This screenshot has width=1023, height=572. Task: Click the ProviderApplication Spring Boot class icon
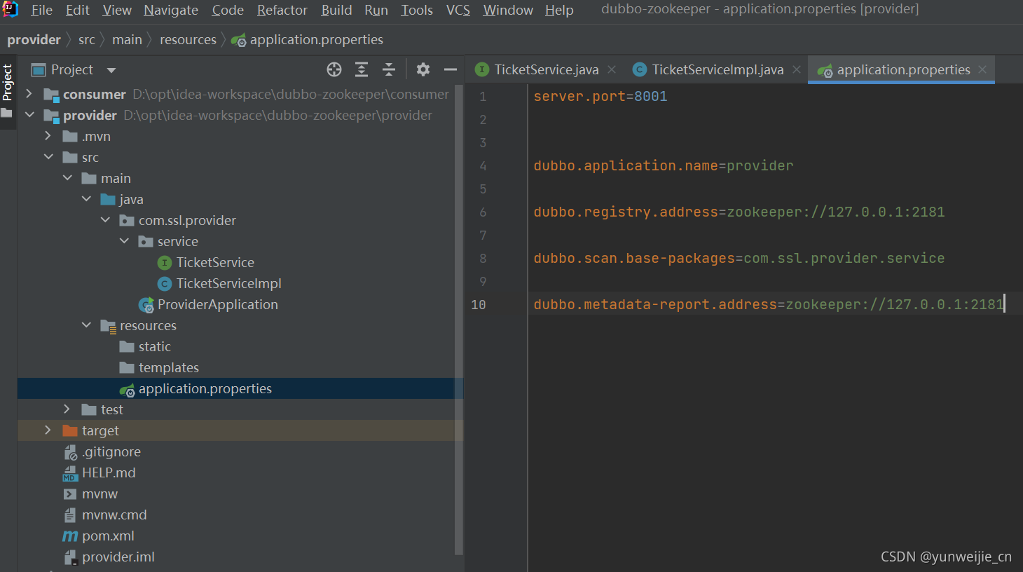click(146, 304)
